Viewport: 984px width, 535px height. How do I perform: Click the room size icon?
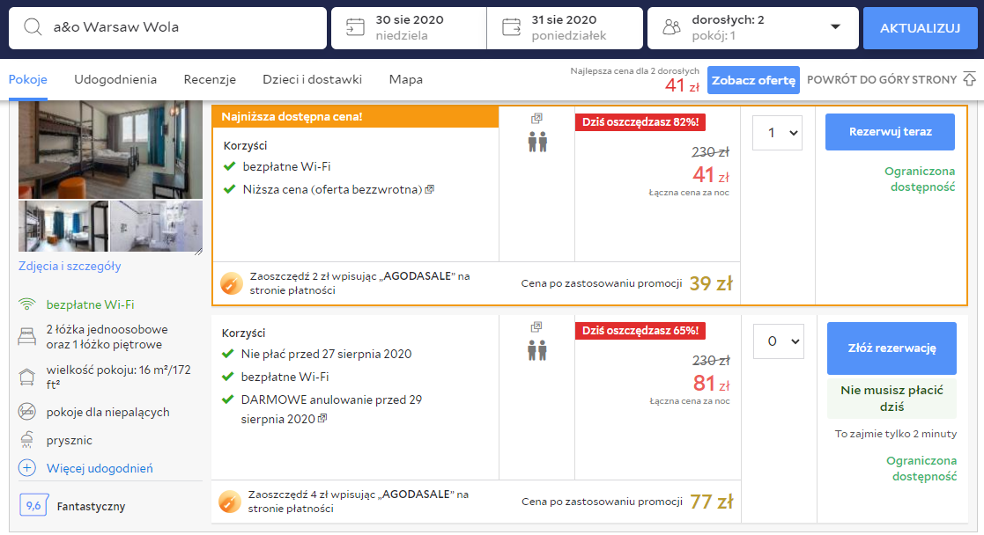[x=27, y=377]
